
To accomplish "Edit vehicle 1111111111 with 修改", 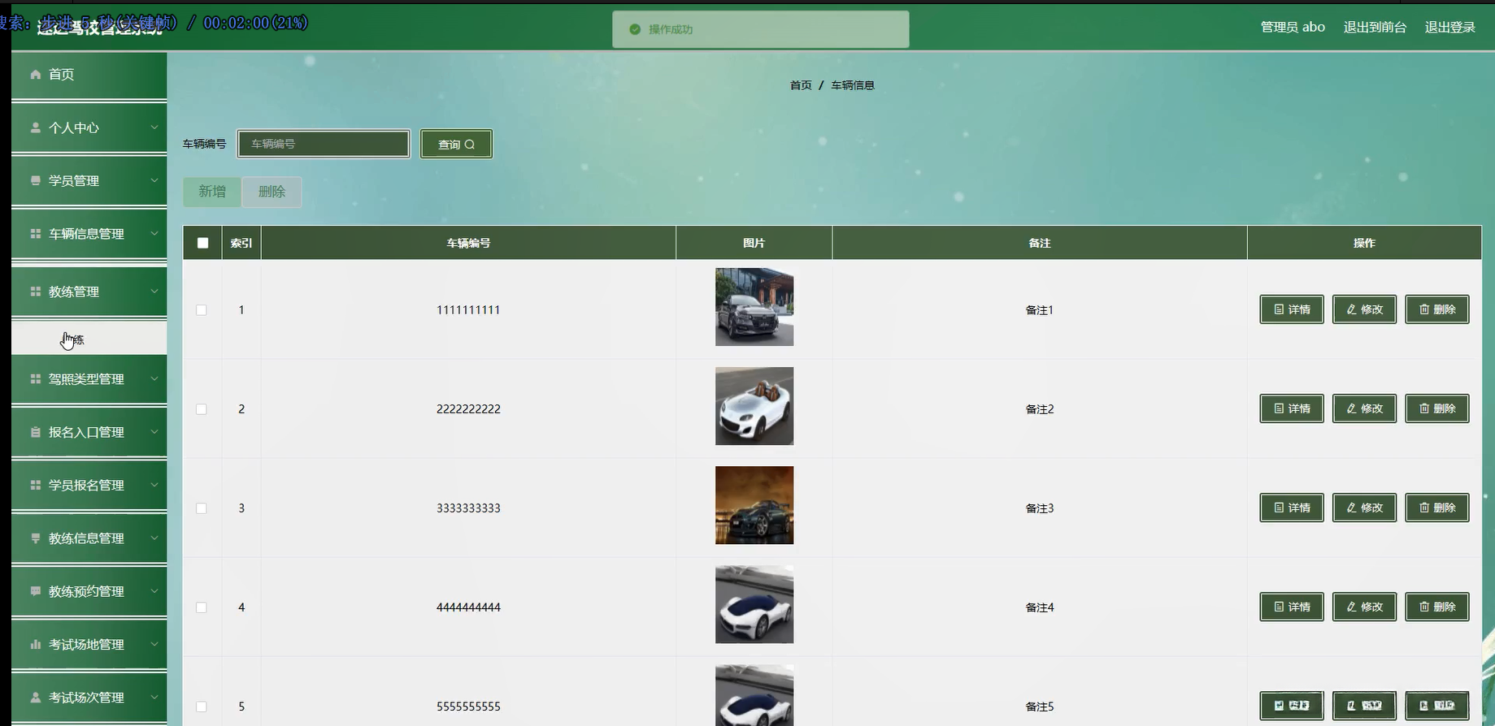I will click(x=1364, y=309).
